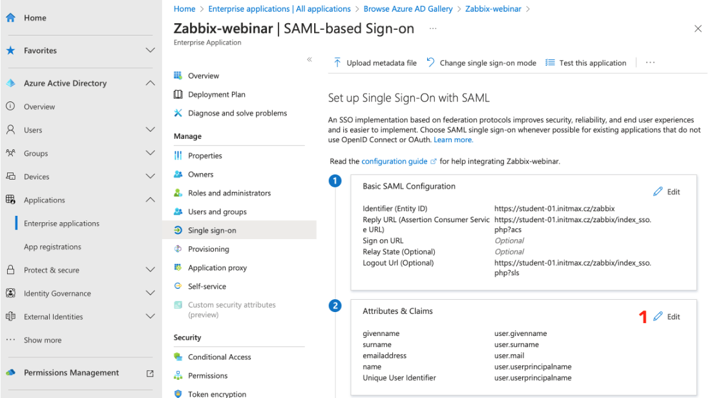Open the Single sign-on menu item
716x398 pixels.
(x=212, y=231)
